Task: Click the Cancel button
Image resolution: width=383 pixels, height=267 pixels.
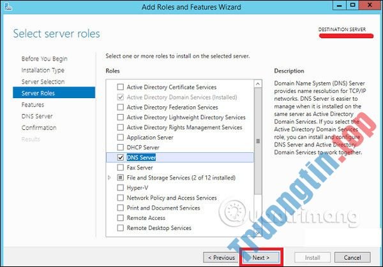Action: tap(352, 257)
